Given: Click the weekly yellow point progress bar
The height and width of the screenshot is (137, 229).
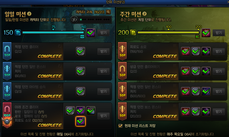Looking at the screenshot, I should coord(168,33).
